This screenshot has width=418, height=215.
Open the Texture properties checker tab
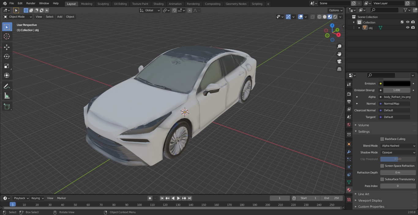(349, 199)
